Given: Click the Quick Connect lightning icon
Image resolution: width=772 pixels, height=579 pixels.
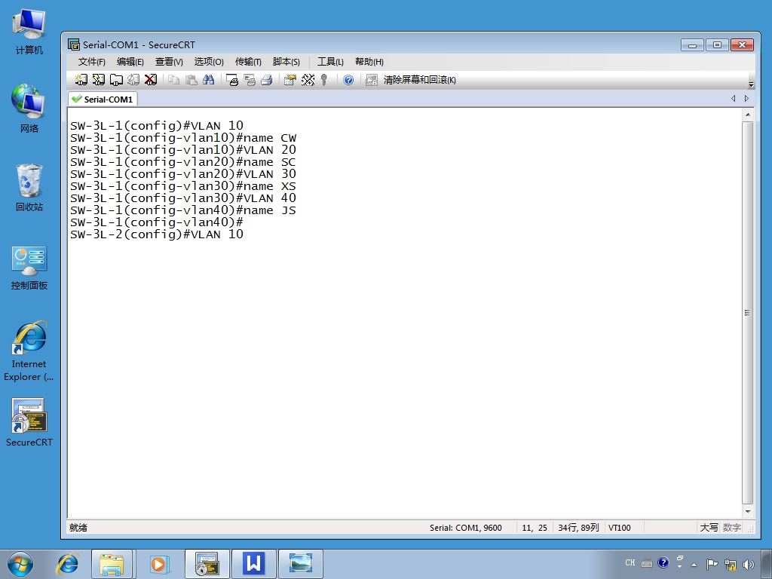Looking at the screenshot, I should tap(99, 80).
